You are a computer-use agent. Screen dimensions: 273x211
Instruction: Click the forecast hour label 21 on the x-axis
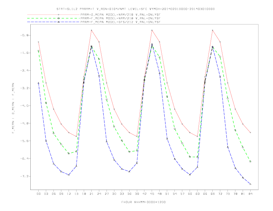(x=91, y=194)
